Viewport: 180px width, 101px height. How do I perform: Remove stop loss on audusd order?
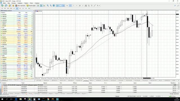point(106,87)
